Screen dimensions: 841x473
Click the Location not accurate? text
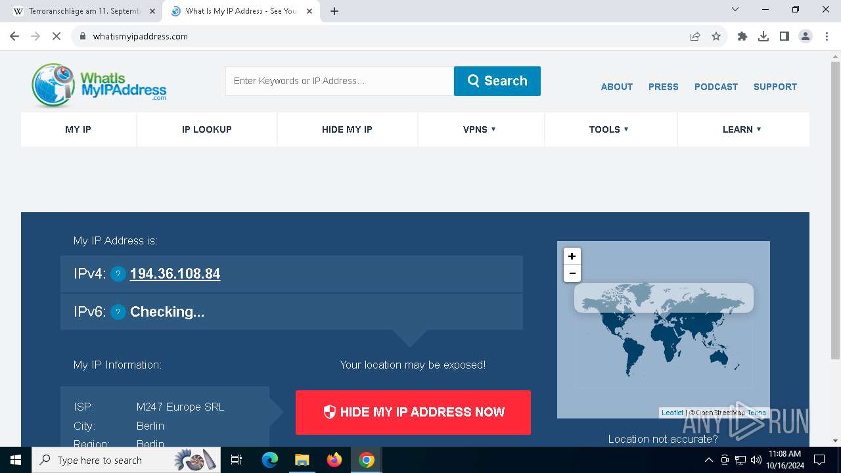pos(663,439)
